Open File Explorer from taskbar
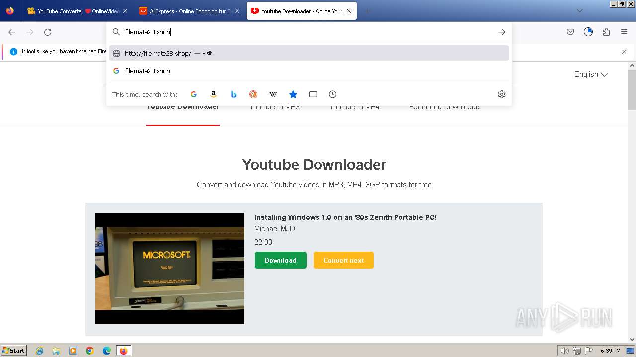Image resolution: width=636 pixels, height=357 pixels. point(56,351)
